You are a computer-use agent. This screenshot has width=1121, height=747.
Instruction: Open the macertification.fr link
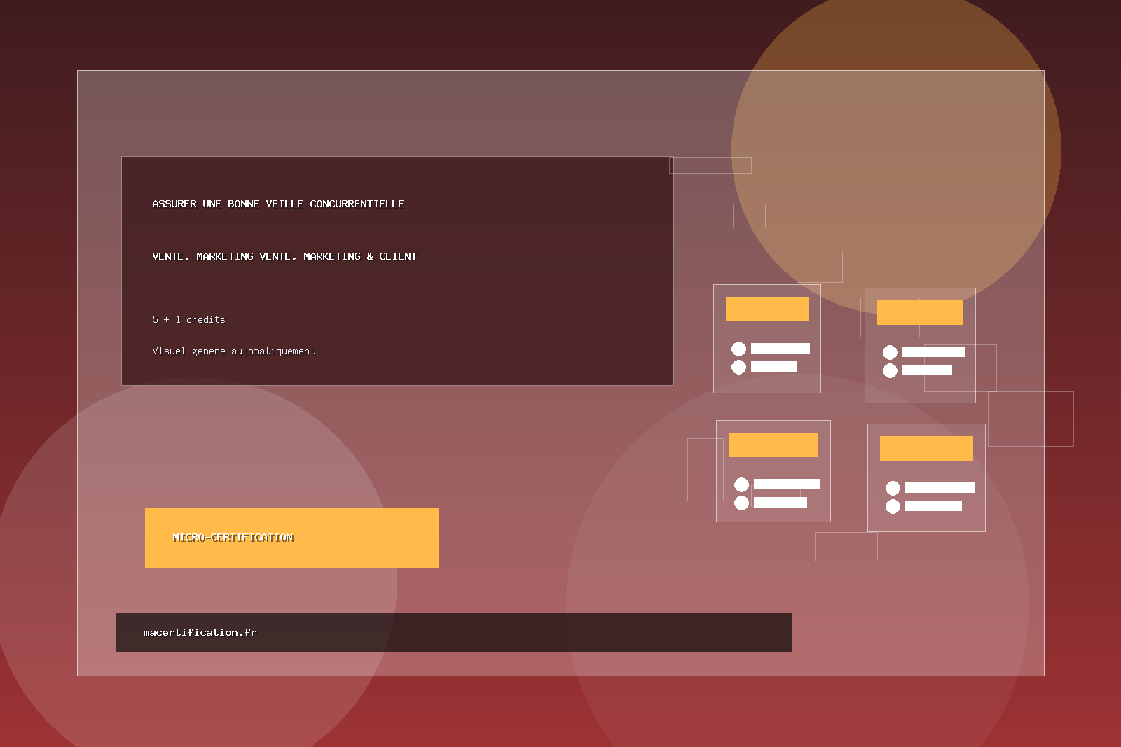tap(200, 632)
